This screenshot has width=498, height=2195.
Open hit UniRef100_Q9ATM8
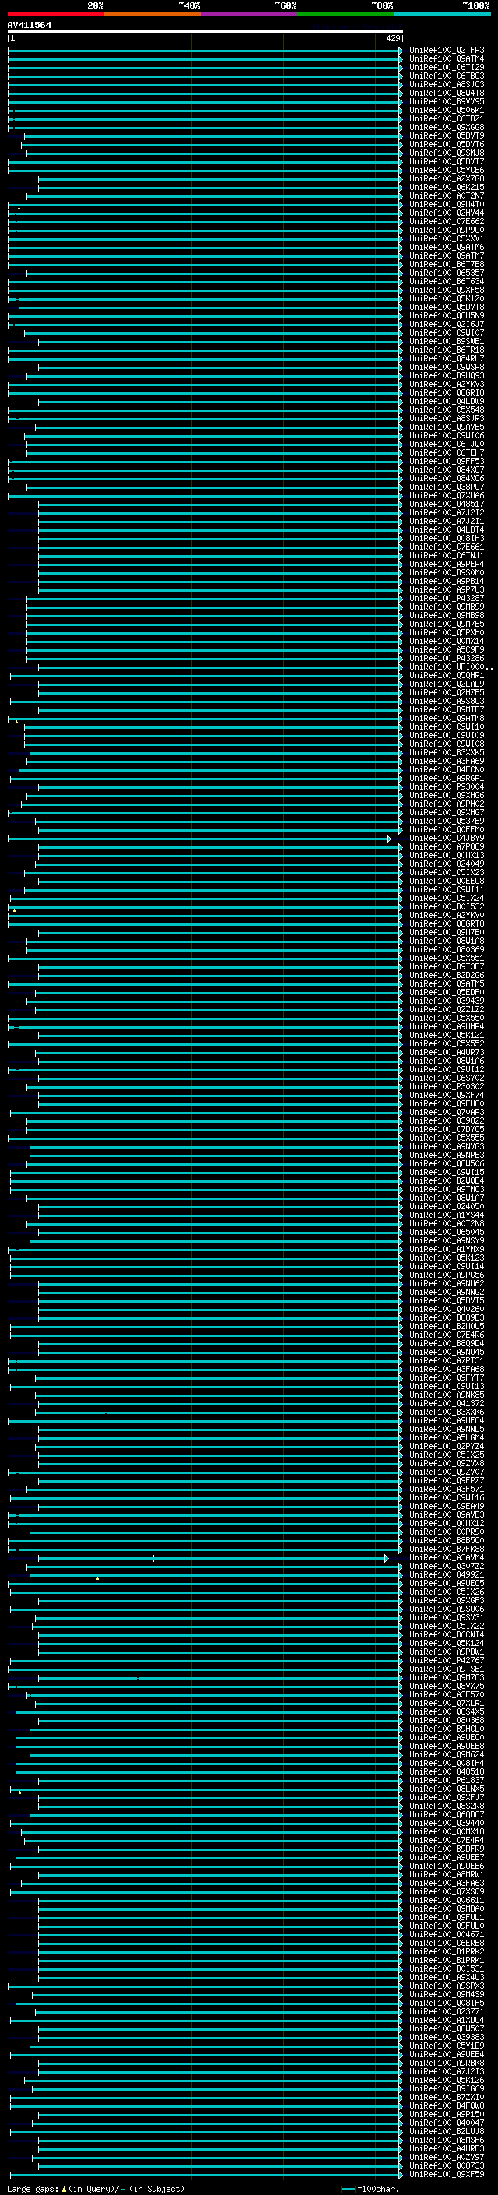click(x=447, y=719)
